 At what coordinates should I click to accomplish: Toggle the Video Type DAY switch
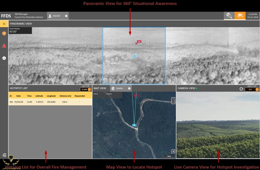252,90
